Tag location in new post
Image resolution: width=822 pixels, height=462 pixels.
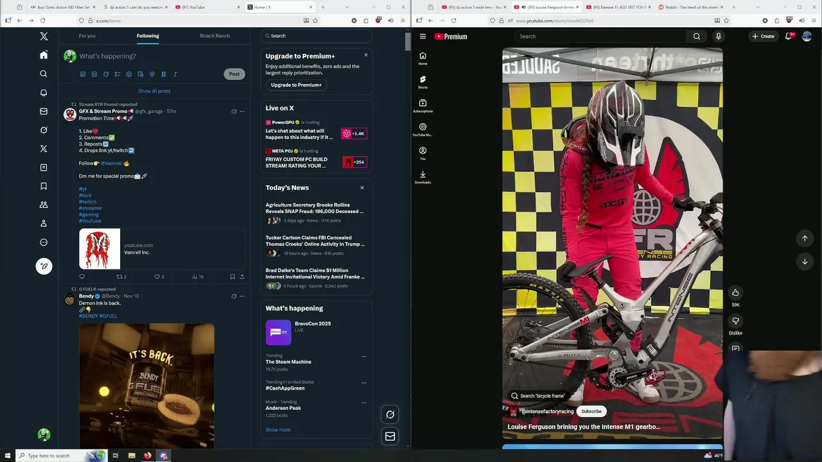point(152,74)
